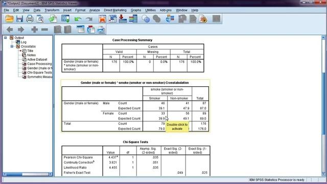Open the Format menu
Screen dimensions: 327x184
[80, 10]
